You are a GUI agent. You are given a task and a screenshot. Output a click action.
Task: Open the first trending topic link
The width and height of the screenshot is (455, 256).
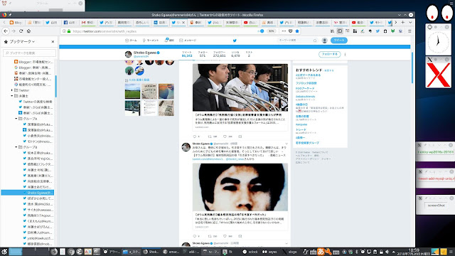tap(308, 75)
